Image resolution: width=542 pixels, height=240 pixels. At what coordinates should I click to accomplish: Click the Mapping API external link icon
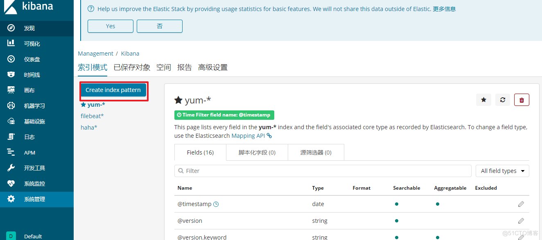coord(269,136)
